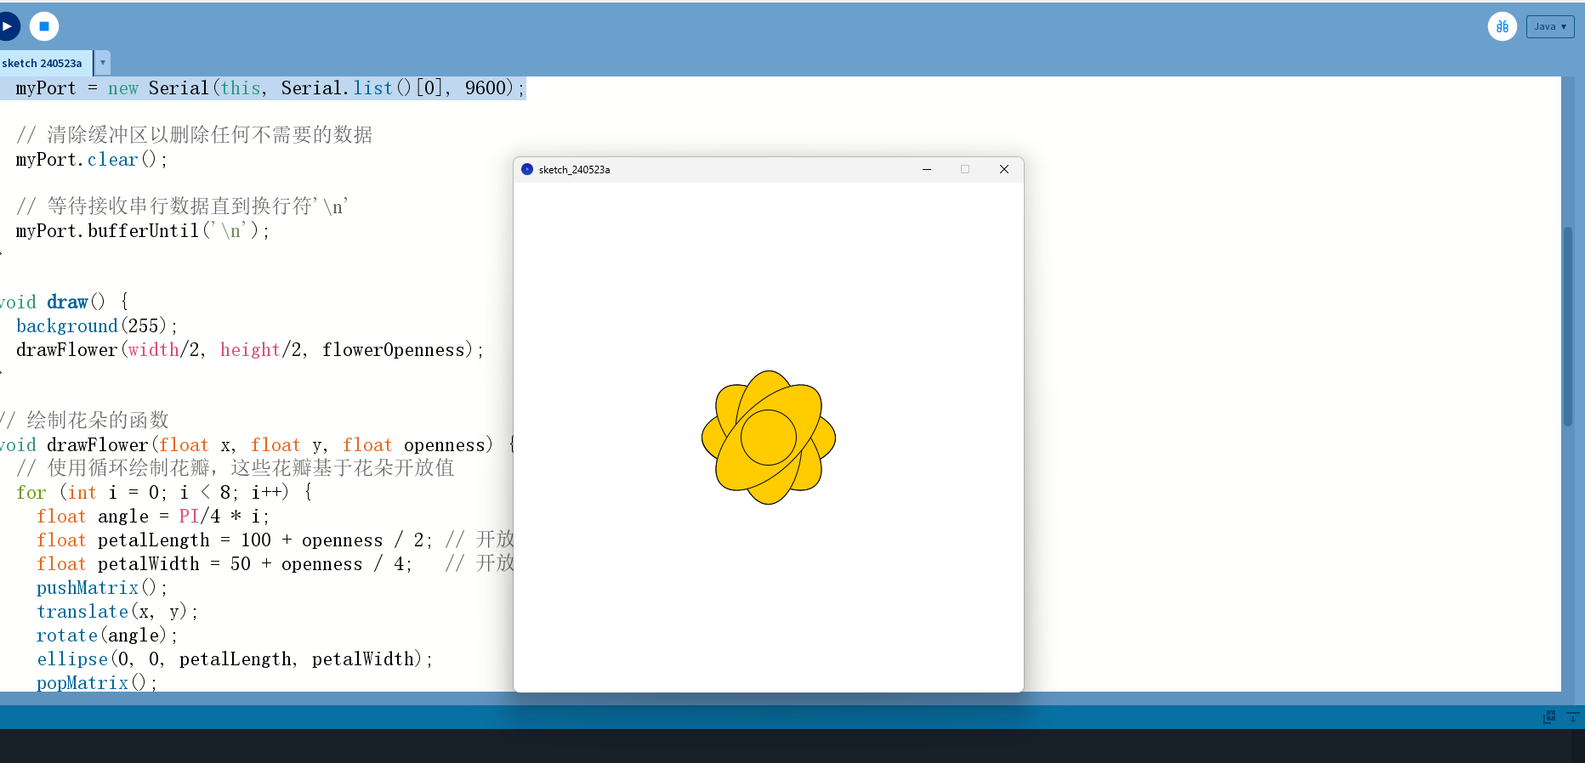The width and height of the screenshot is (1585, 763).
Task: Click the ellipse(0, 0, petalLength...) line
Action: [x=235, y=659]
